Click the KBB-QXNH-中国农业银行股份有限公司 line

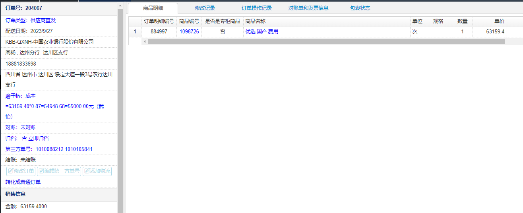(50, 42)
